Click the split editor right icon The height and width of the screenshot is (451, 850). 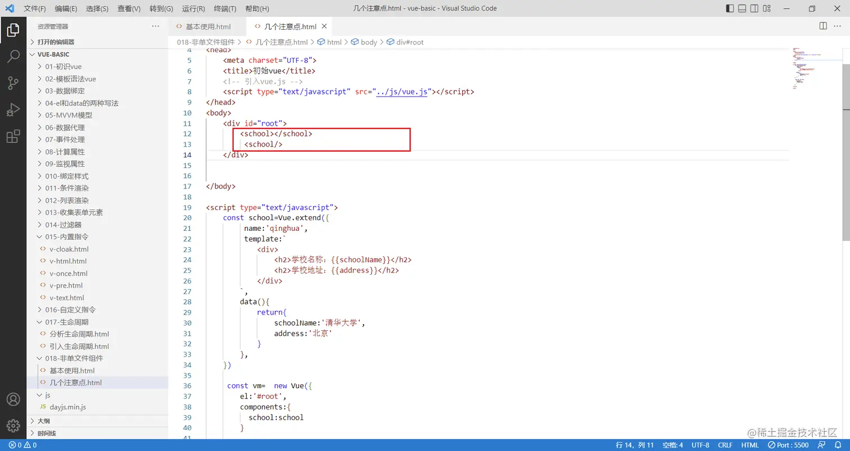823,26
